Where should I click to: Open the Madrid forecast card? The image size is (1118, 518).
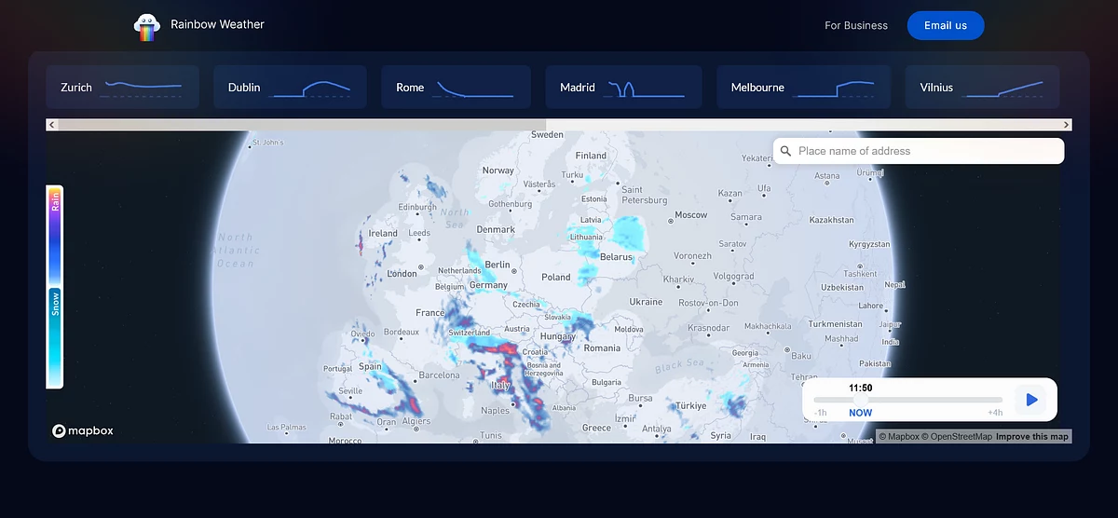click(x=622, y=88)
